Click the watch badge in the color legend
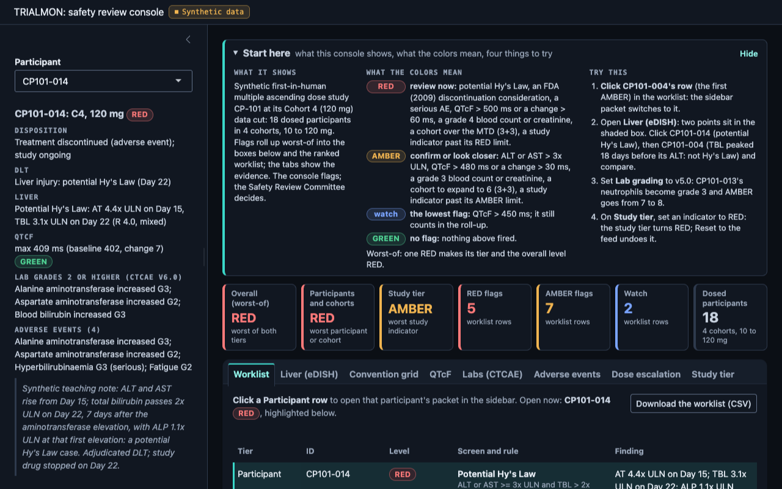The image size is (782, 489). coord(386,214)
